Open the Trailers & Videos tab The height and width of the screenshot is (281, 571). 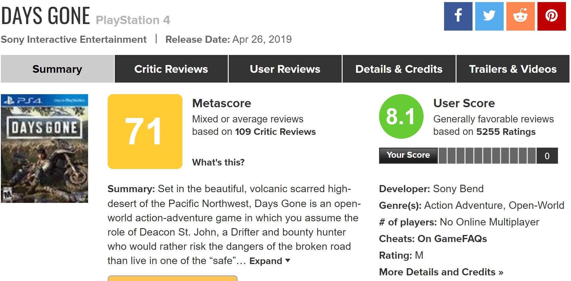coord(513,69)
